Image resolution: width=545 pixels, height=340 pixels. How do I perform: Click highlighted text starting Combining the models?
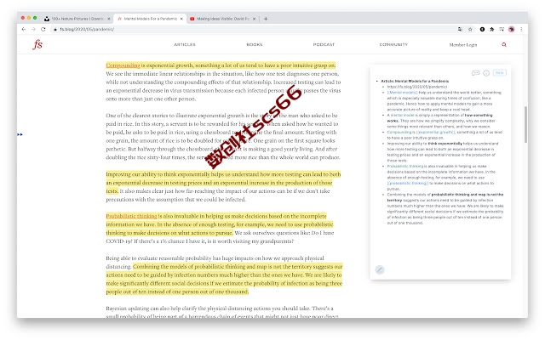[x=224, y=279]
